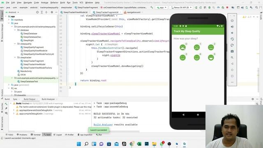The height and width of the screenshot is (148, 263).
Task: Select sleep quality 1 face icon
Action: point(197,47)
